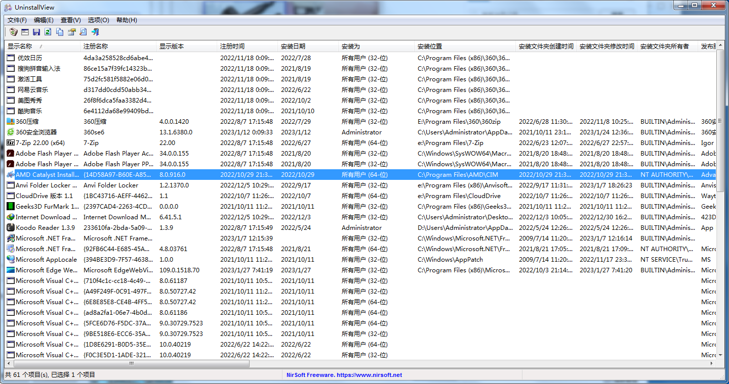The image size is (729, 384).
Task: Refresh the software list with refresh icon
Action: (x=47, y=32)
